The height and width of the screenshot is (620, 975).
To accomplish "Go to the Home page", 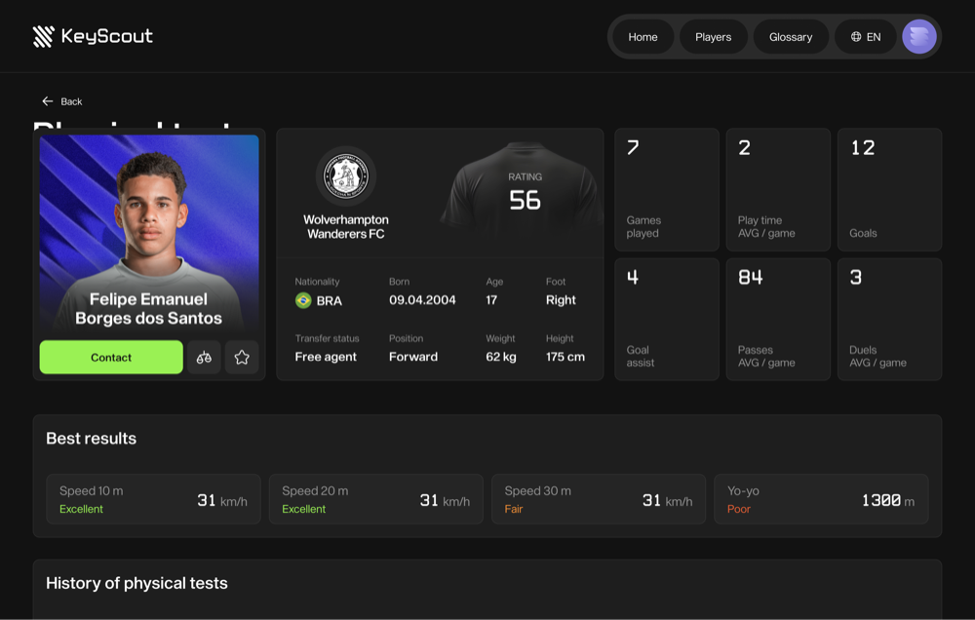I will click(643, 37).
